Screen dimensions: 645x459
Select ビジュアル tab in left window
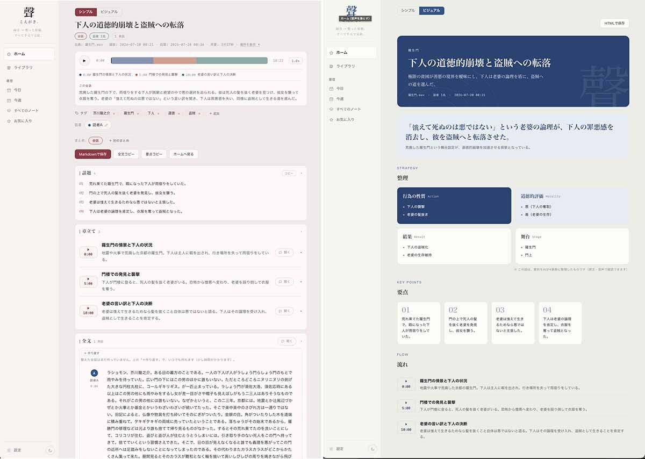(x=110, y=12)
